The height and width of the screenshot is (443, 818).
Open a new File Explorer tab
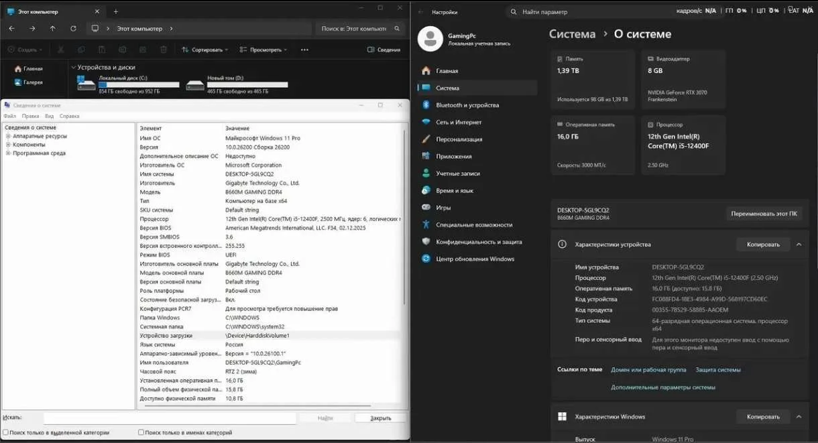click(x=115, y=11)
